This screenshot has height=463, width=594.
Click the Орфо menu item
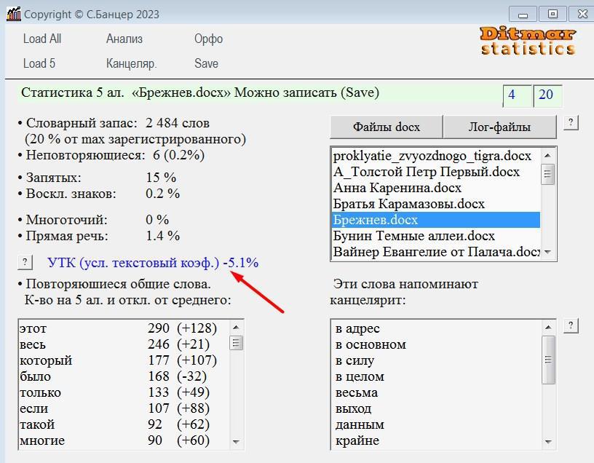208,39
